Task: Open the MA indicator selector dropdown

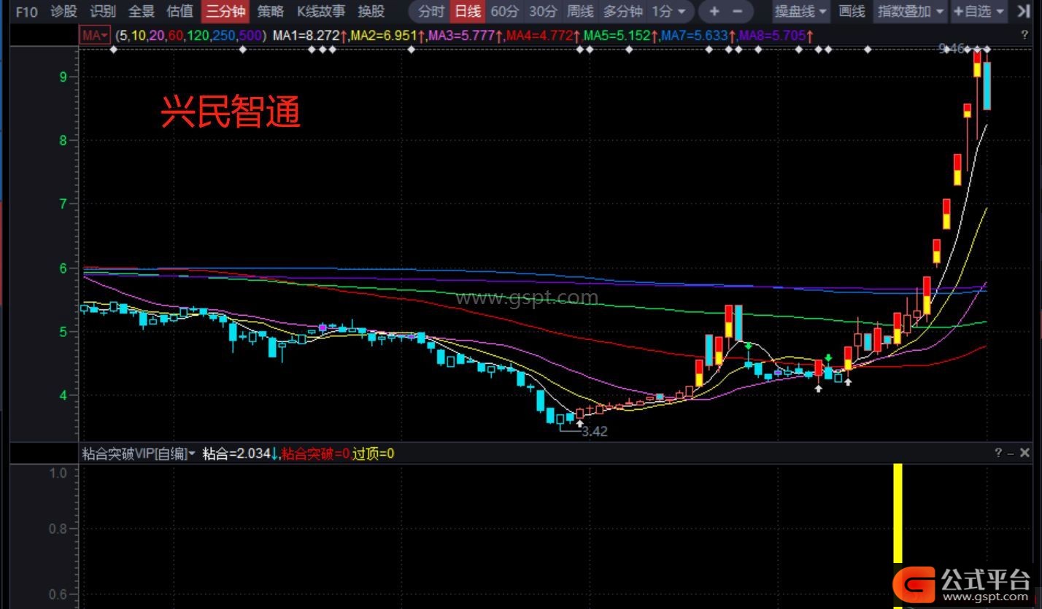Action: [x=96, y=35]
